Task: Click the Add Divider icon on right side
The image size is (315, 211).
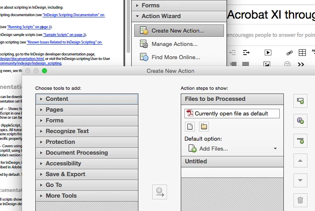Action: click(x=300, y=141)
